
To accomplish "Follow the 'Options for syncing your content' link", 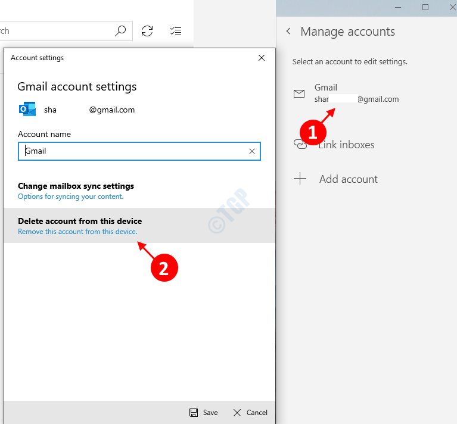I will [x=70, y=197].
